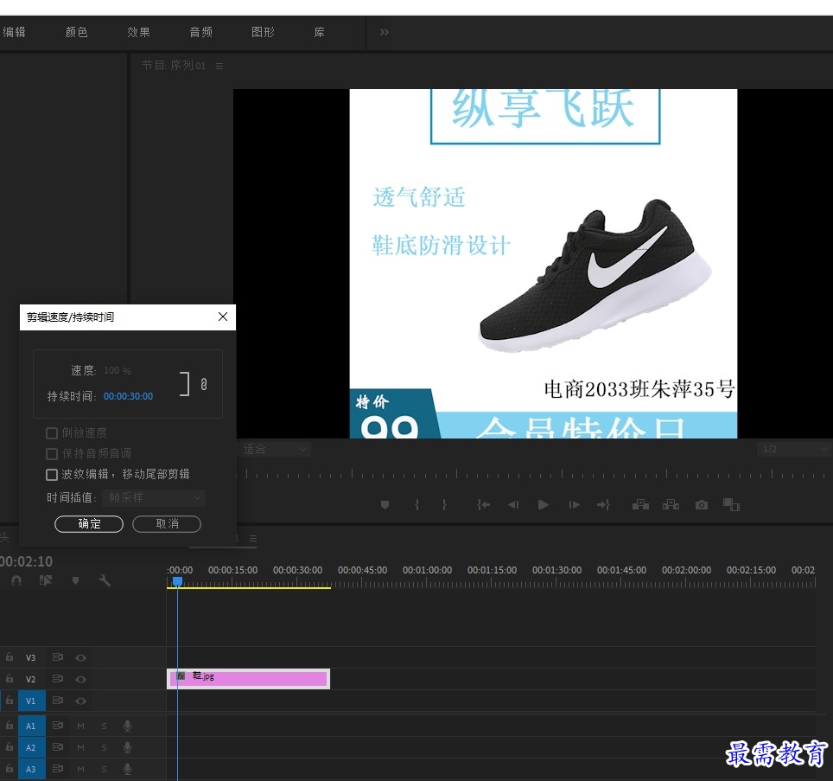This screenshot has height=781, width=833.
Task: Solo audio track A1
Action: (104, 726)
